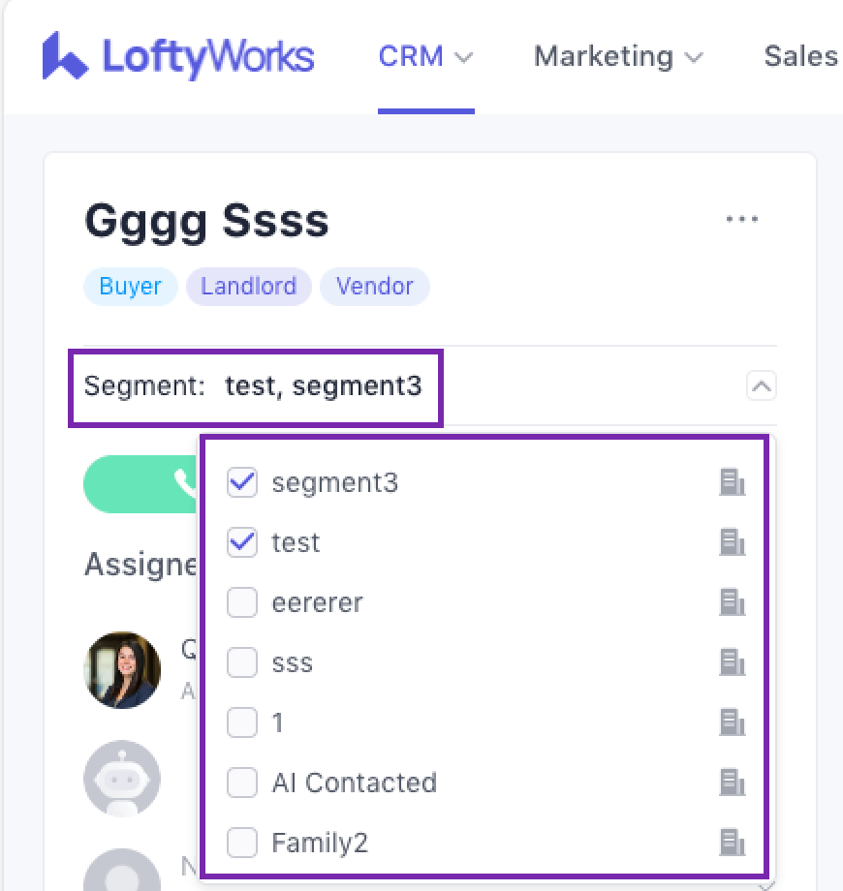Image resolution: width=843 pixels, height=891 pixels.
Task: Uncheck the test segment checkbox
Action: (242, 542)
